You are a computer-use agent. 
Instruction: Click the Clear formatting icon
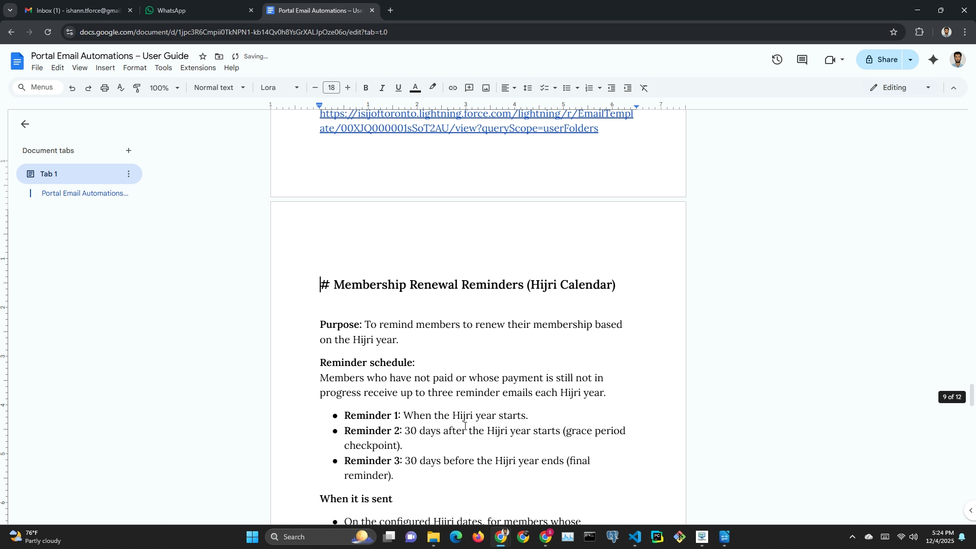pos(644,88)
